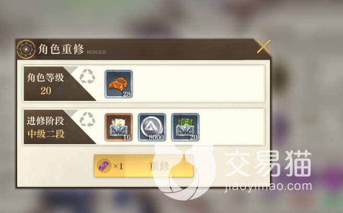The image size is (343, 213).
Task: Click the 中级二段 stage text
Action: pos(46,134)
